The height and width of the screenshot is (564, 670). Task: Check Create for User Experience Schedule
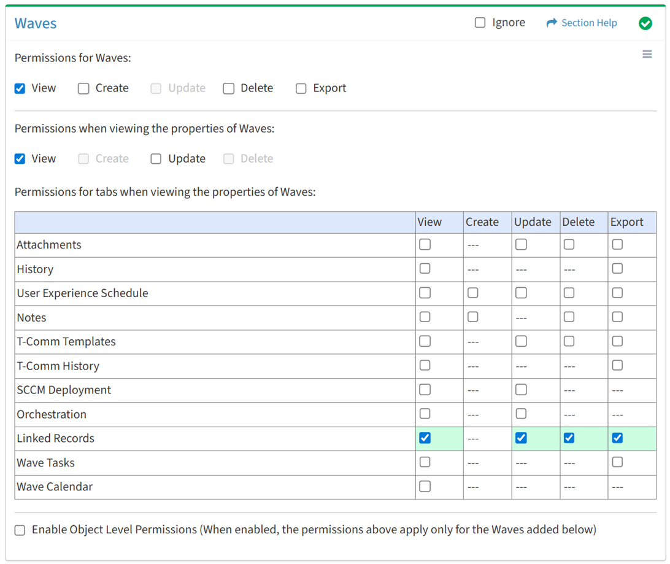[473, 293]
